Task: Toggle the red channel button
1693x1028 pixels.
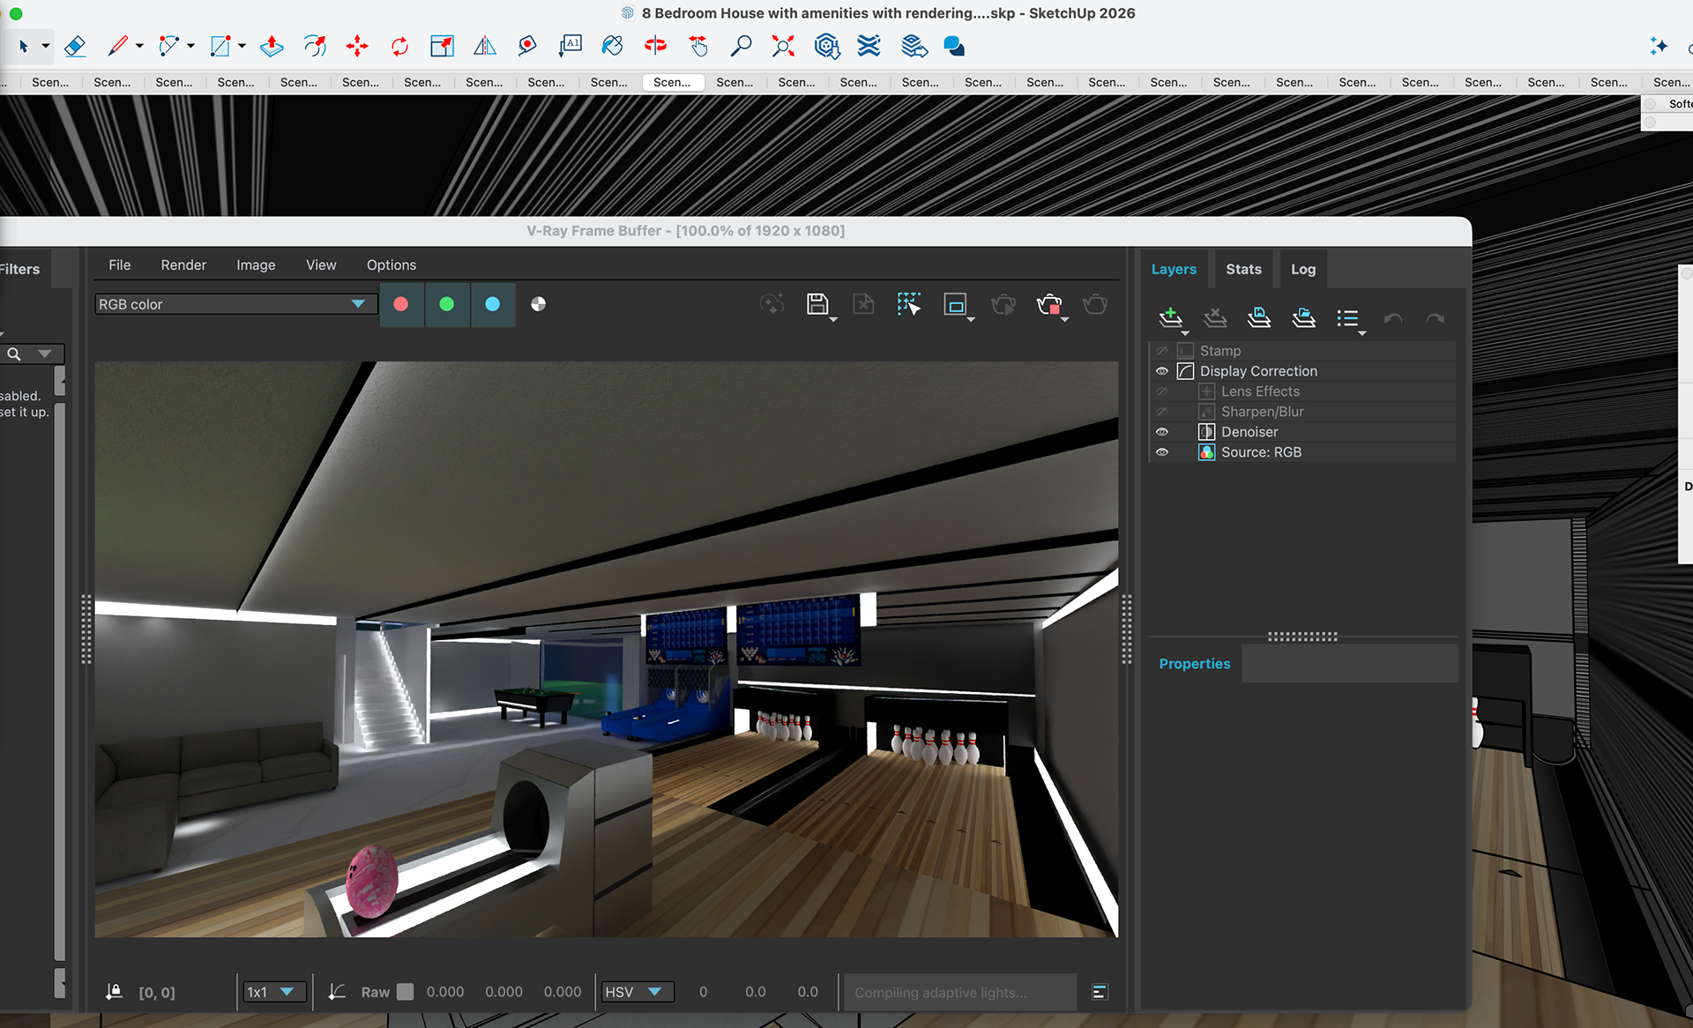Action: tap(401, 304)
